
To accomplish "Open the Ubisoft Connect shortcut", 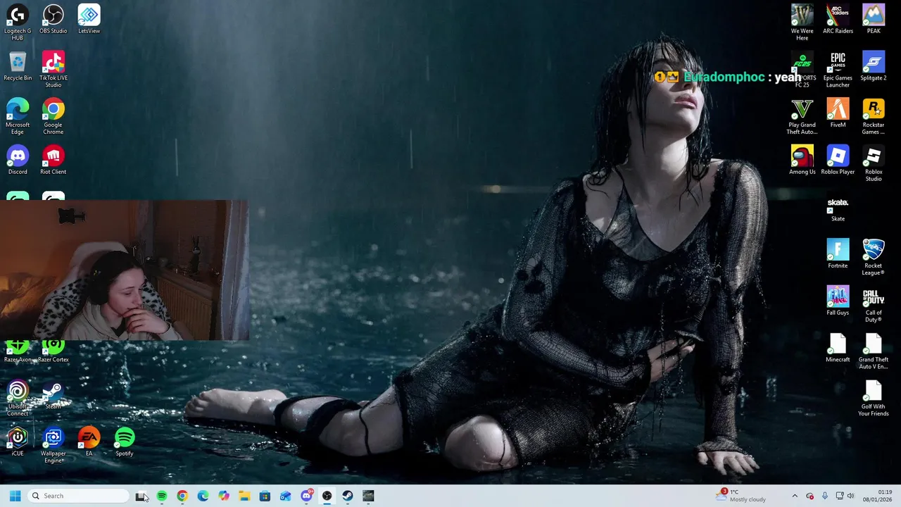I will [x=18, y=398].
